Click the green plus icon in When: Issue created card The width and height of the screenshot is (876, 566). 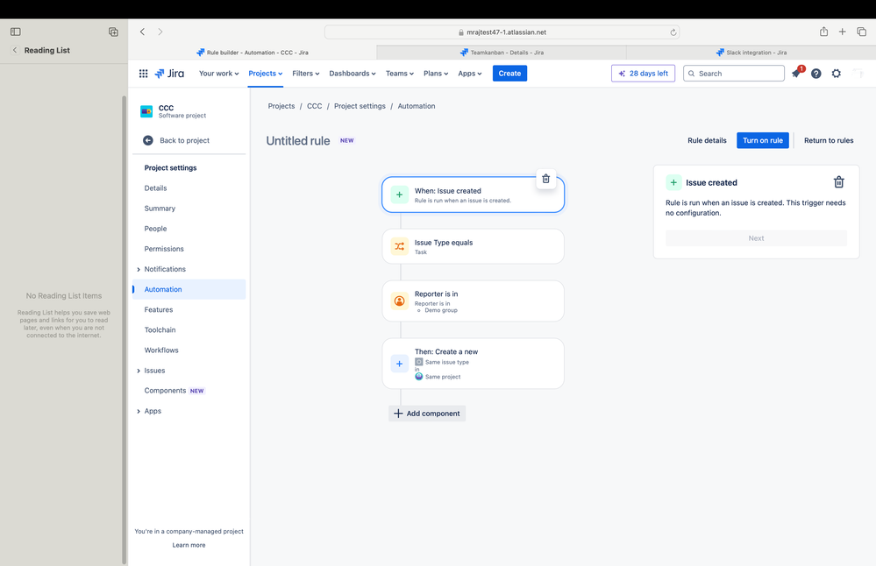pyautogui.click(x=400, y=195)
